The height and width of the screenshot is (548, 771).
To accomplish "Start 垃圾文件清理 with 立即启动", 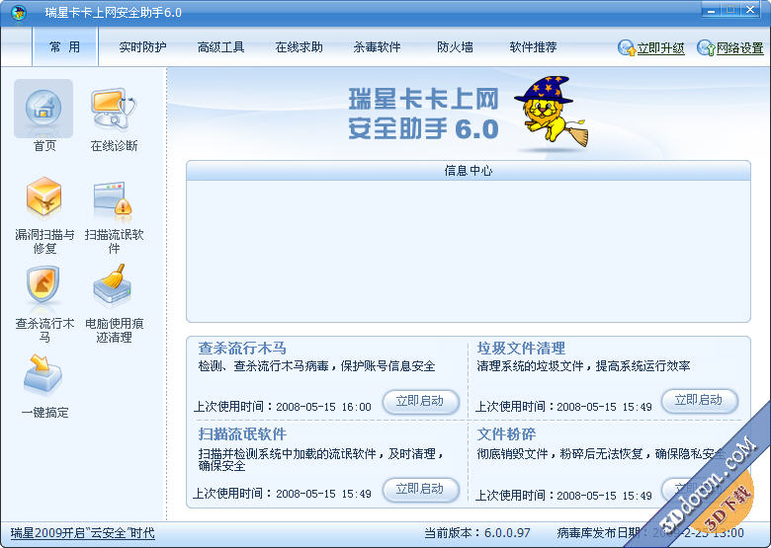I will coord(699,401).
